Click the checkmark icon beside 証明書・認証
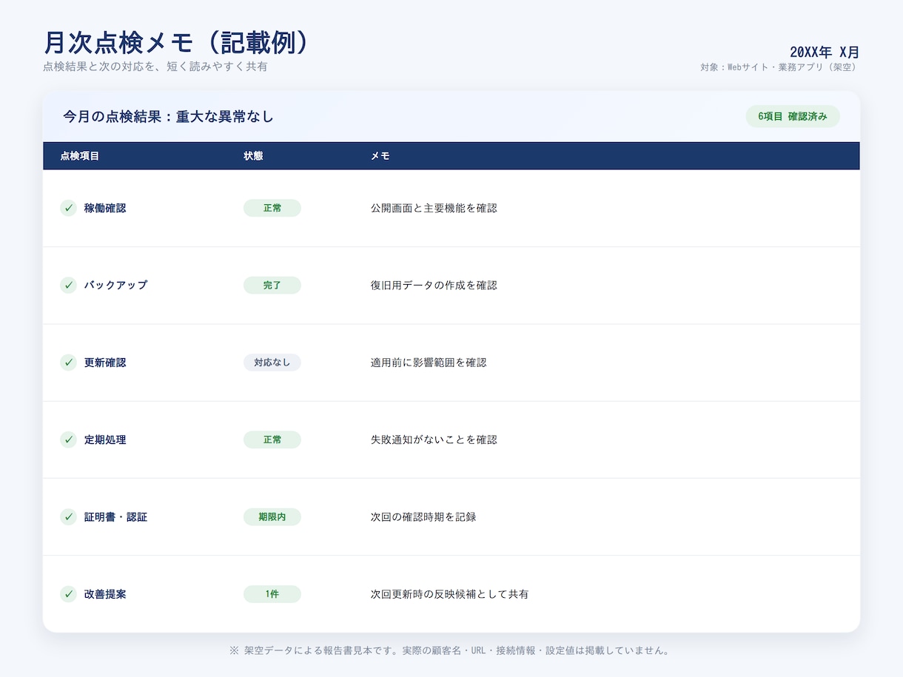This screenshot has width=903, height=677. pos(69,516)
